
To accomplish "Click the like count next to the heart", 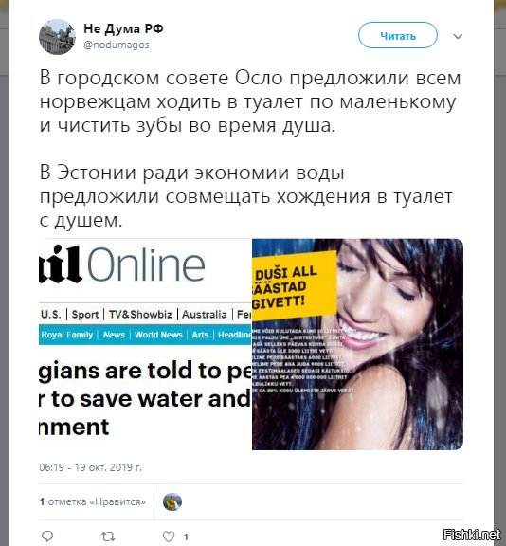I will pos(186,537).
